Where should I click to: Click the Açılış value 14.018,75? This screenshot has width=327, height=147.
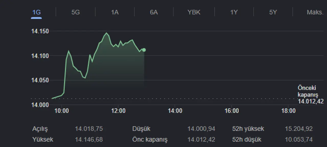[x=89, y=129]
